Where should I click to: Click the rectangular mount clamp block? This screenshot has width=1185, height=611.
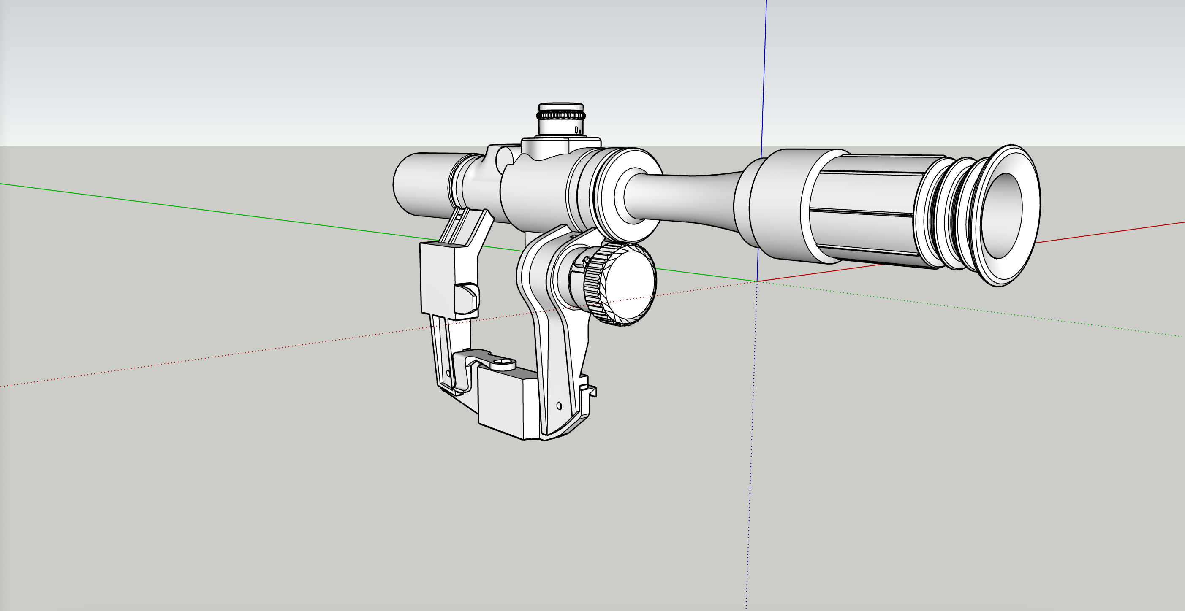pyautogui.click(x=500, y=402)
